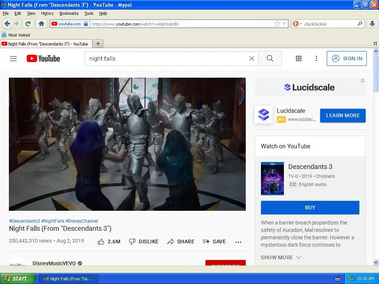
Task: Click the youtube.com site identity label
Action: (x=70, y=24)
